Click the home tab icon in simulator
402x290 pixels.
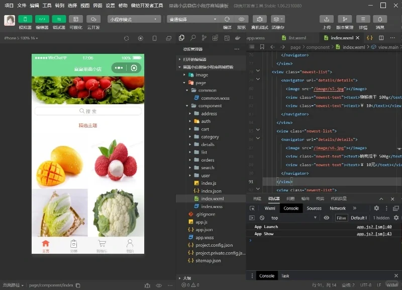pos(46,244)
